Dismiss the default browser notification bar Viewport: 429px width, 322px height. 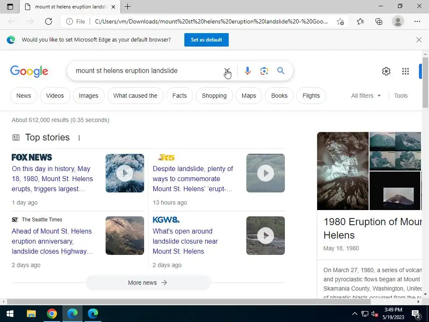click(419, 40)
